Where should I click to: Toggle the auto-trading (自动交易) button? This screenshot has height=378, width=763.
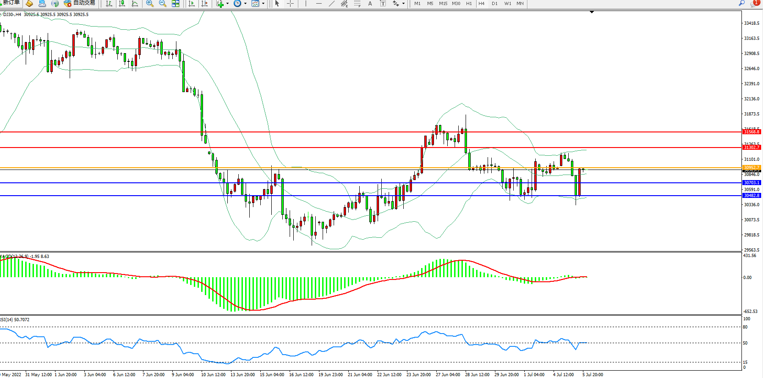point(80,3)
